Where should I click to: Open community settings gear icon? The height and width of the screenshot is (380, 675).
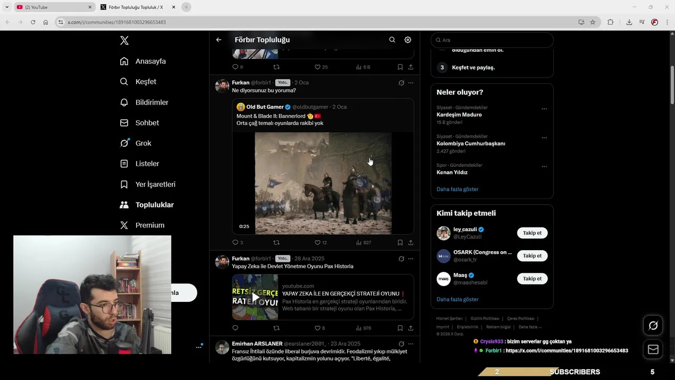pos(408,40)
